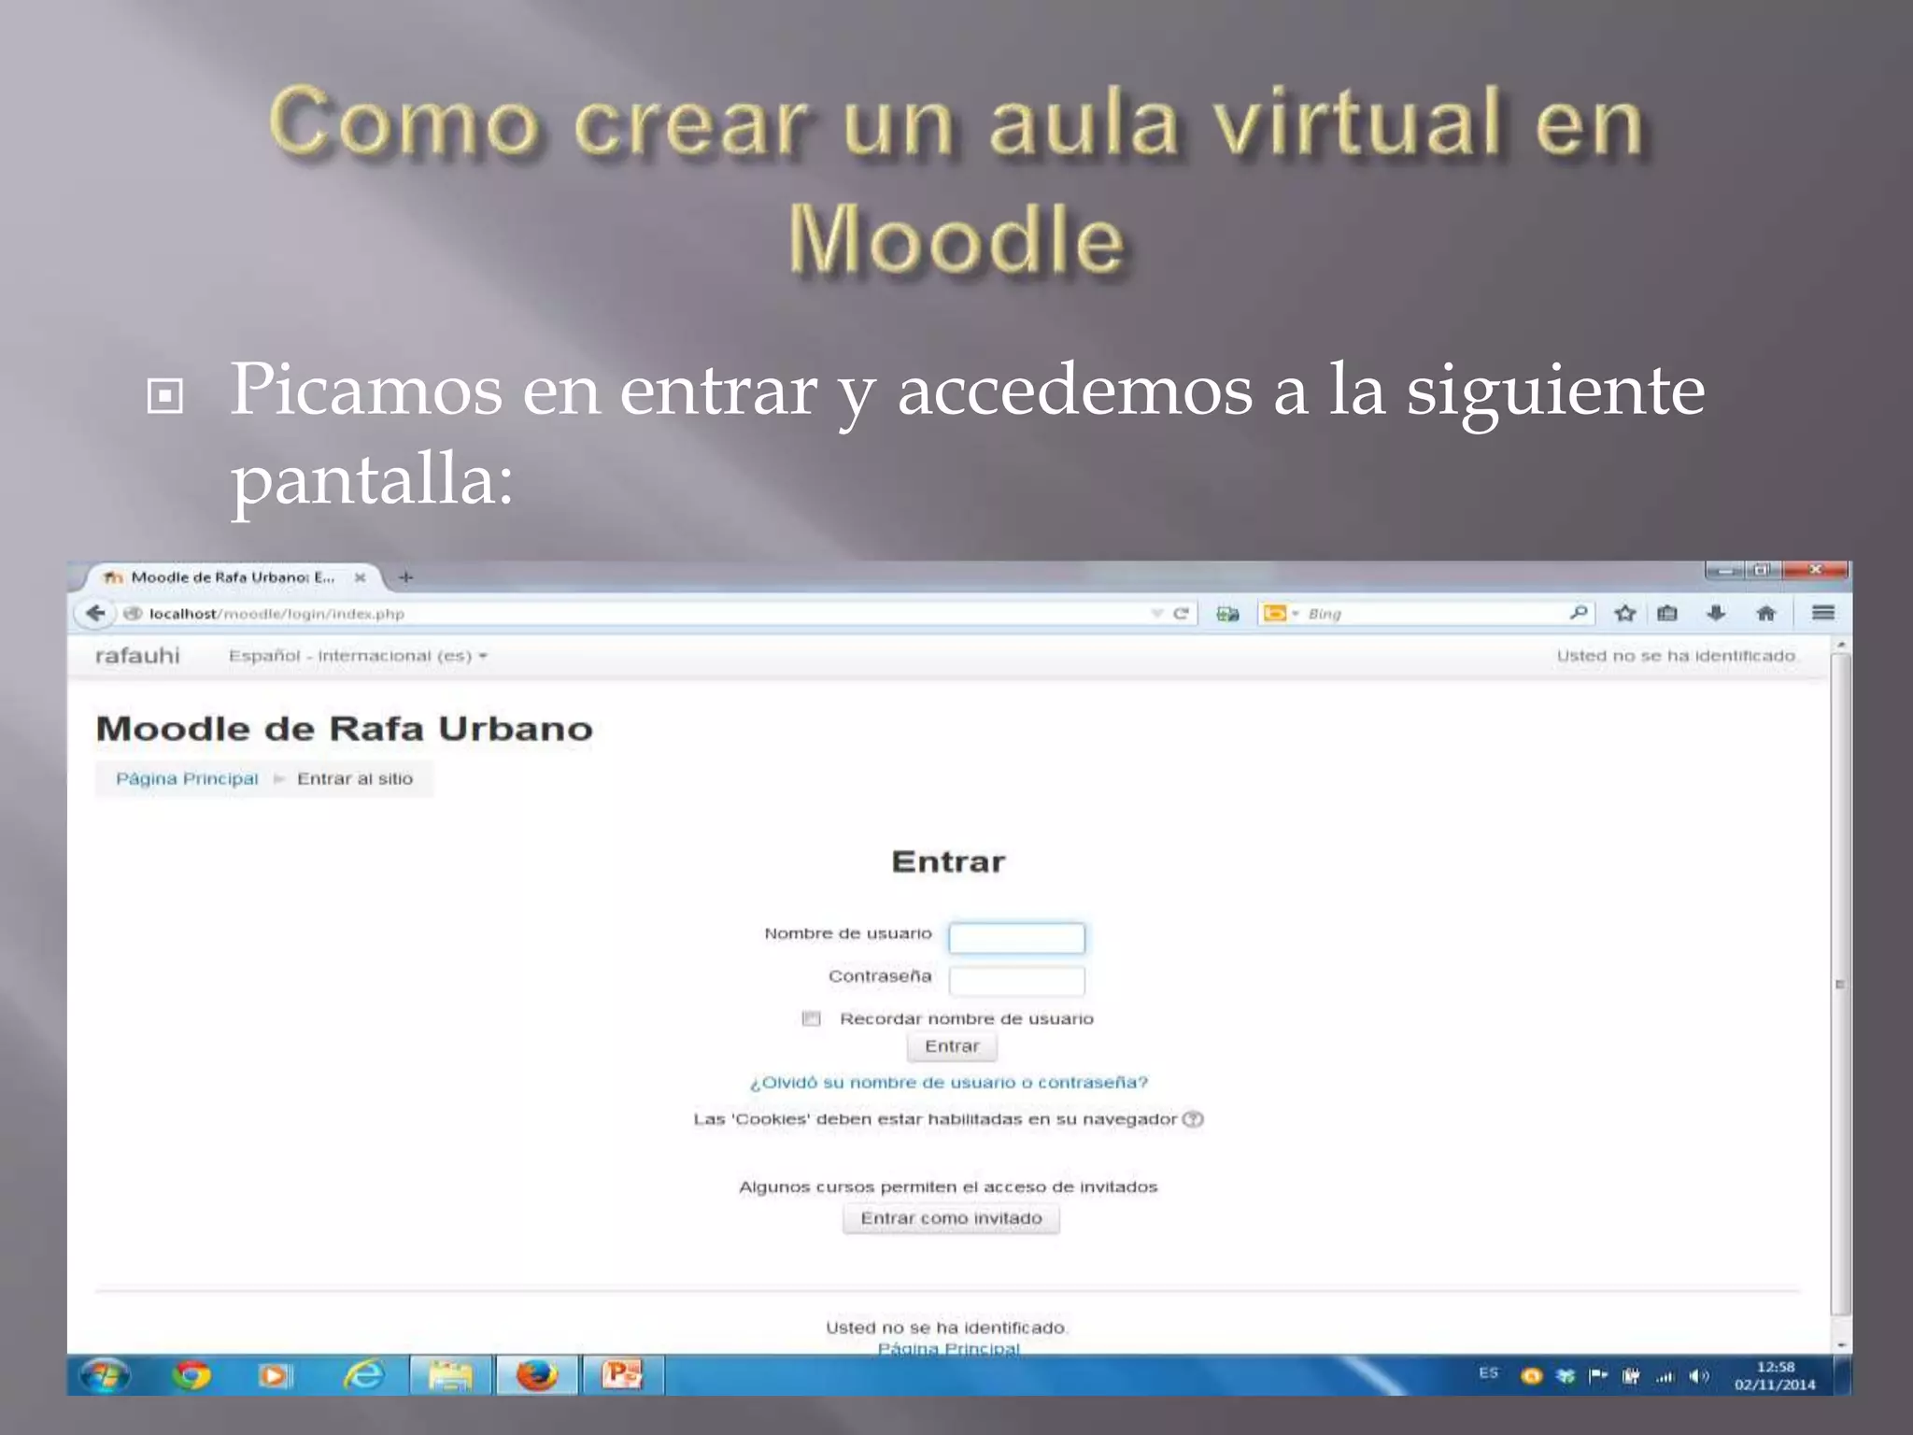The image size is (1913, 1435).
Task: Click the green addon icon beside reload
Action: click(1227, 614)
